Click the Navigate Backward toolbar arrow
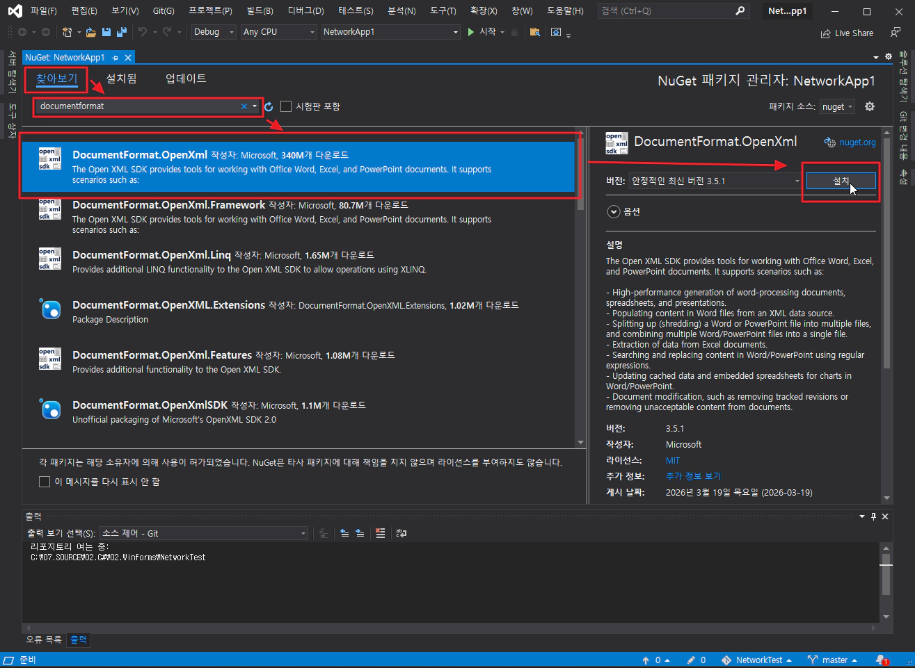 22,32
